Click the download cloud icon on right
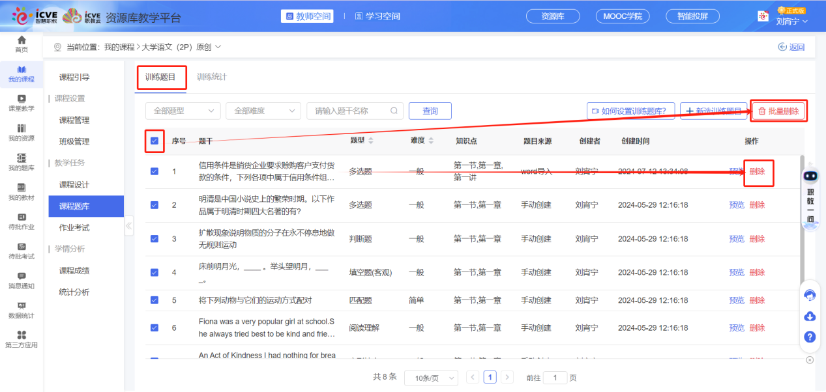The image size is (826, 392). tap(810, 316)
